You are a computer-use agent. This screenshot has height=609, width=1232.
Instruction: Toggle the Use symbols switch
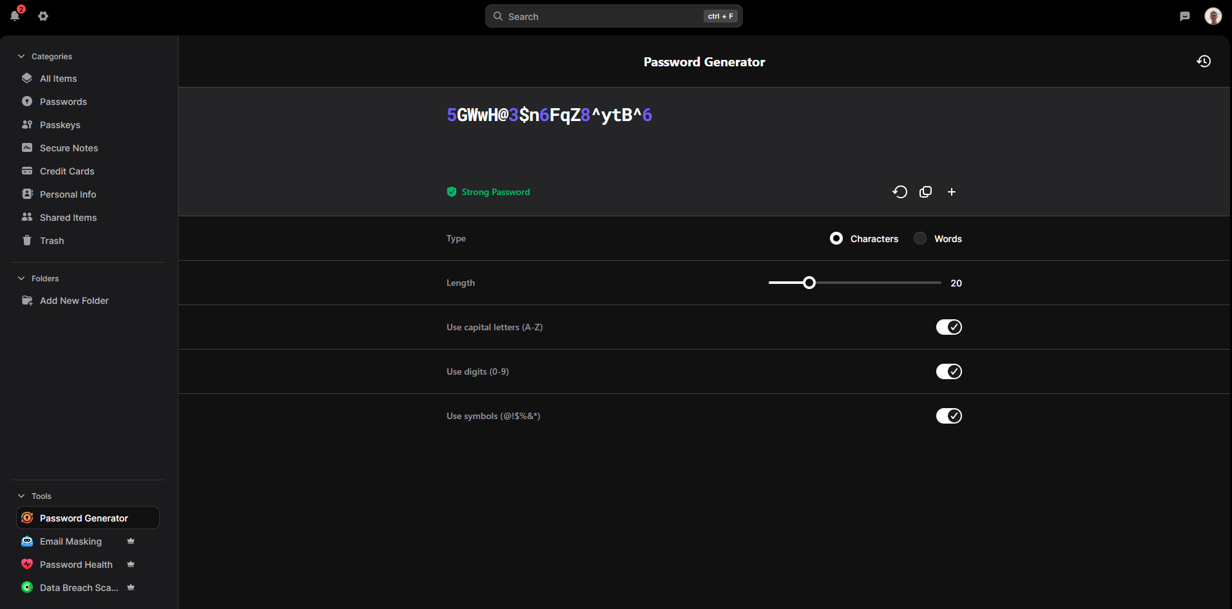coord(948,416)
